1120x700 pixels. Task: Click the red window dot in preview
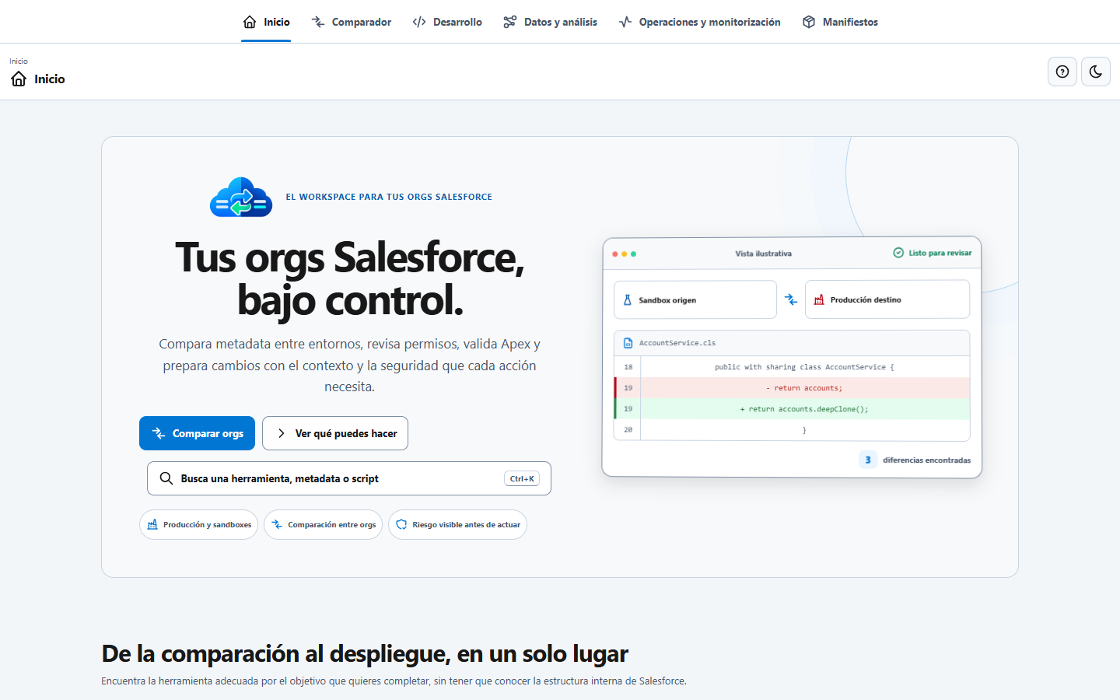(x=615, y=254)
